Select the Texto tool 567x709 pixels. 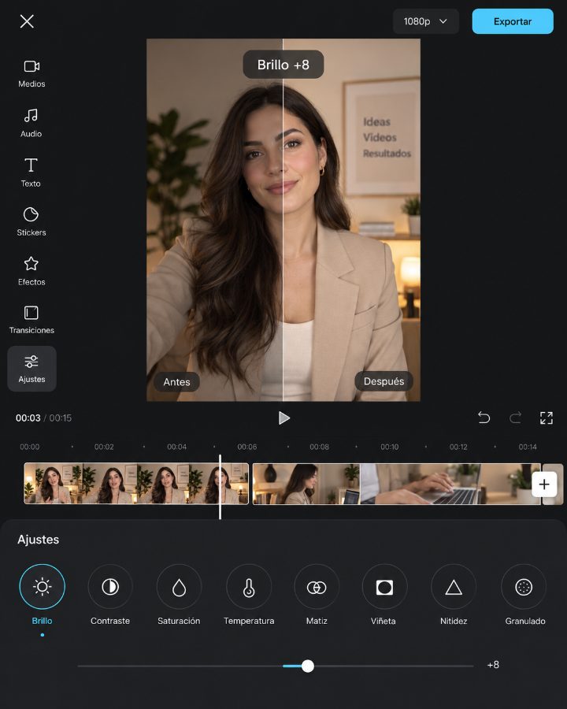pos(31,173)
